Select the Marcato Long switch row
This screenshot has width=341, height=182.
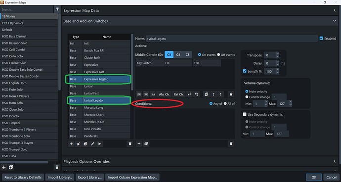pyautogui.click(x=99, y=107)
